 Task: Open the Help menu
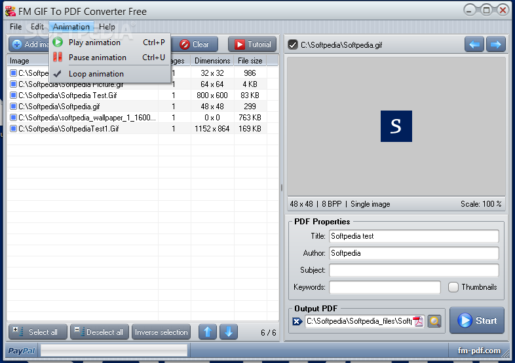[x=107, y=27]
